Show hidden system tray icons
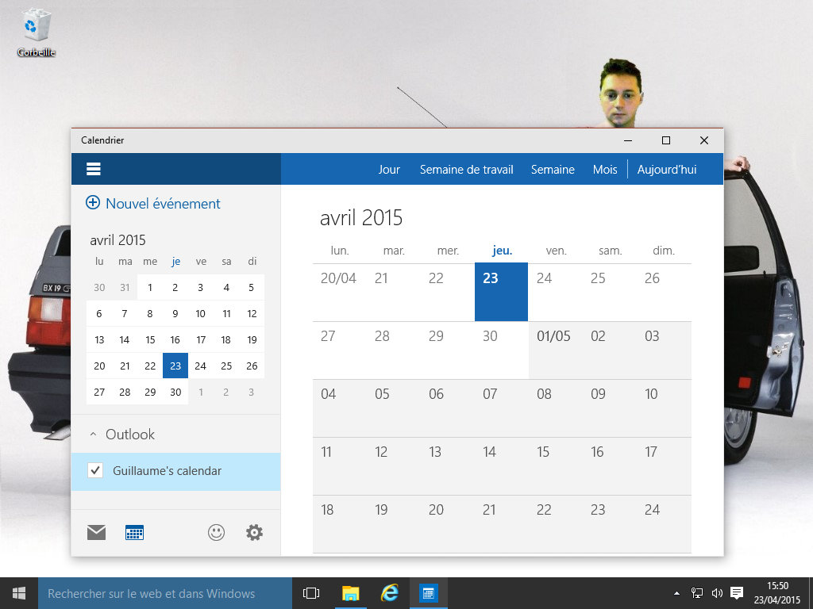Screen dimensions: 813x609 coord(676,593)
